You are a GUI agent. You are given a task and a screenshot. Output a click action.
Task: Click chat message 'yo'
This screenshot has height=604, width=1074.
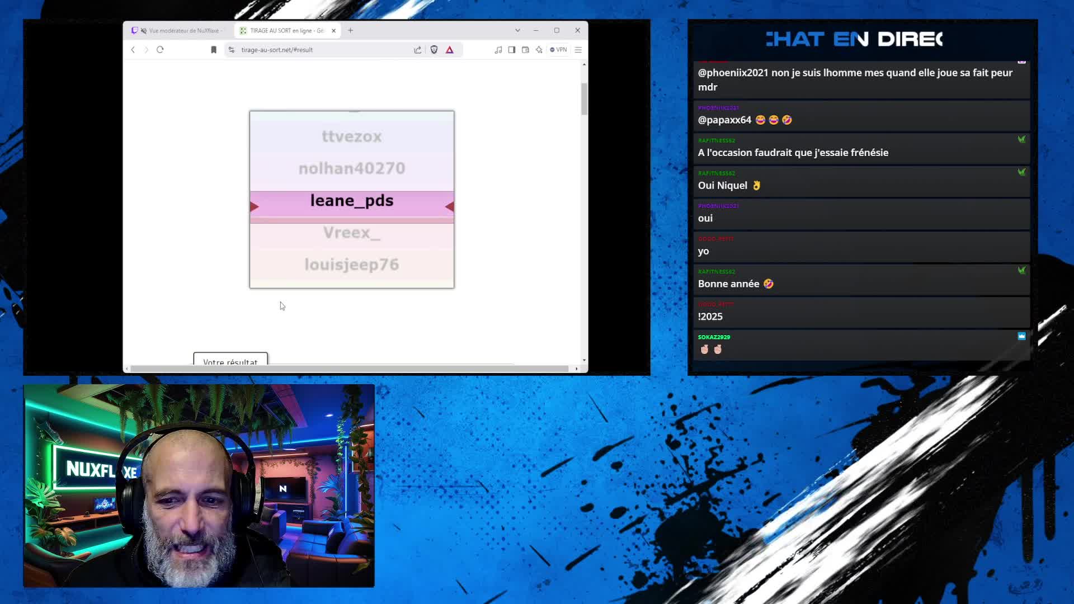pyautogui.click(x=704, y=251)
